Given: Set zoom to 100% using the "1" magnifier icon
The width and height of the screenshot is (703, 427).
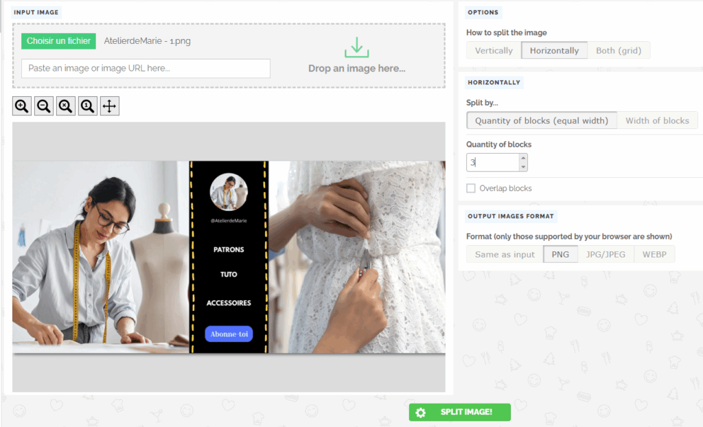Looking at the screenshot, I should click(87, 106).
